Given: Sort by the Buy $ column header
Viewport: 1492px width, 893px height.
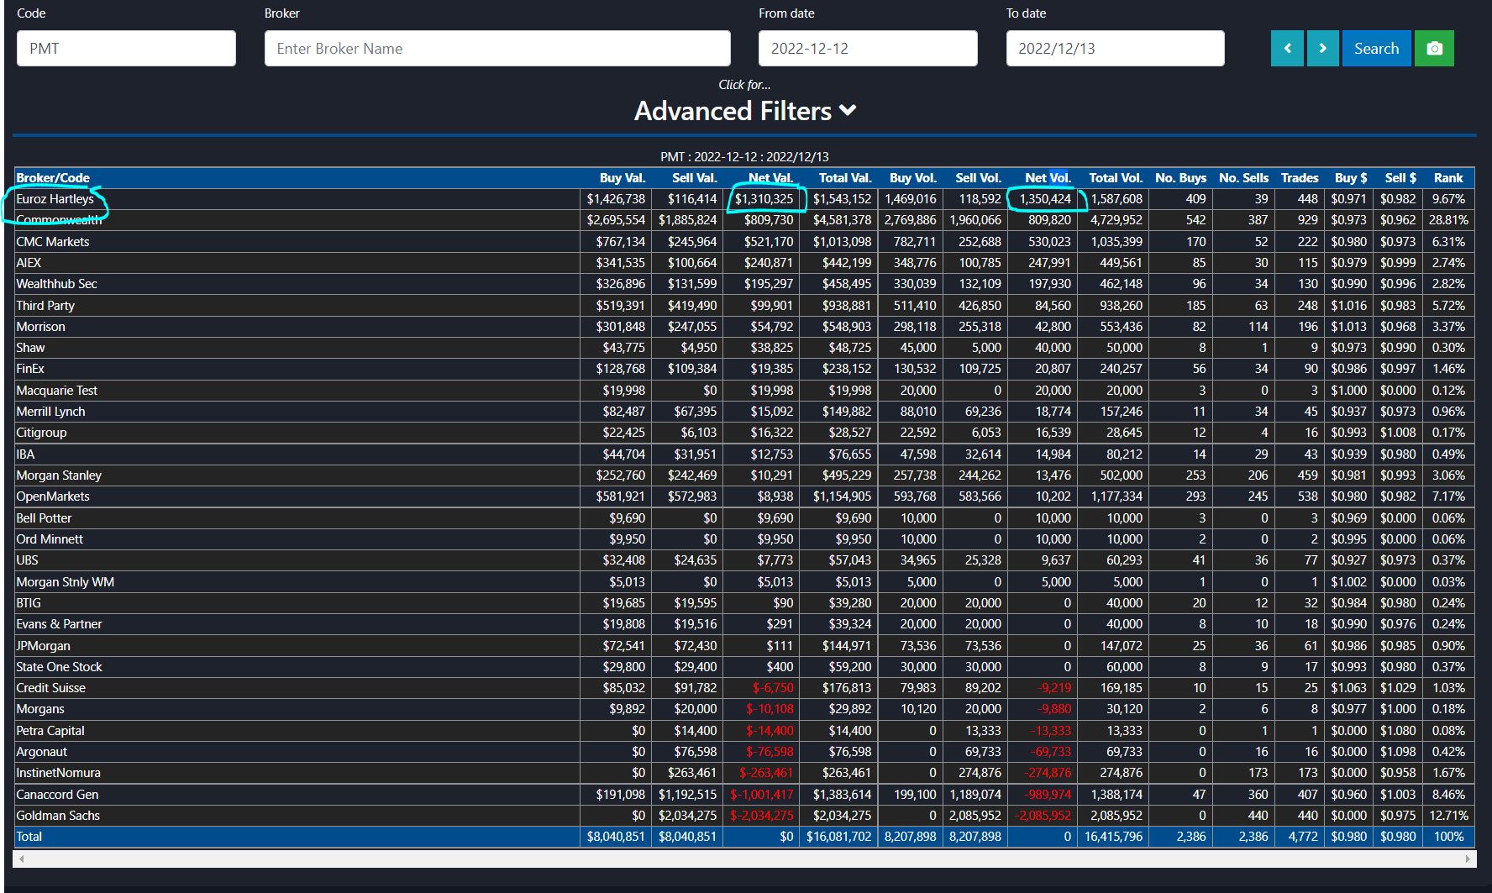Looking at the screenshot, I should click(x=1351, y=178).
